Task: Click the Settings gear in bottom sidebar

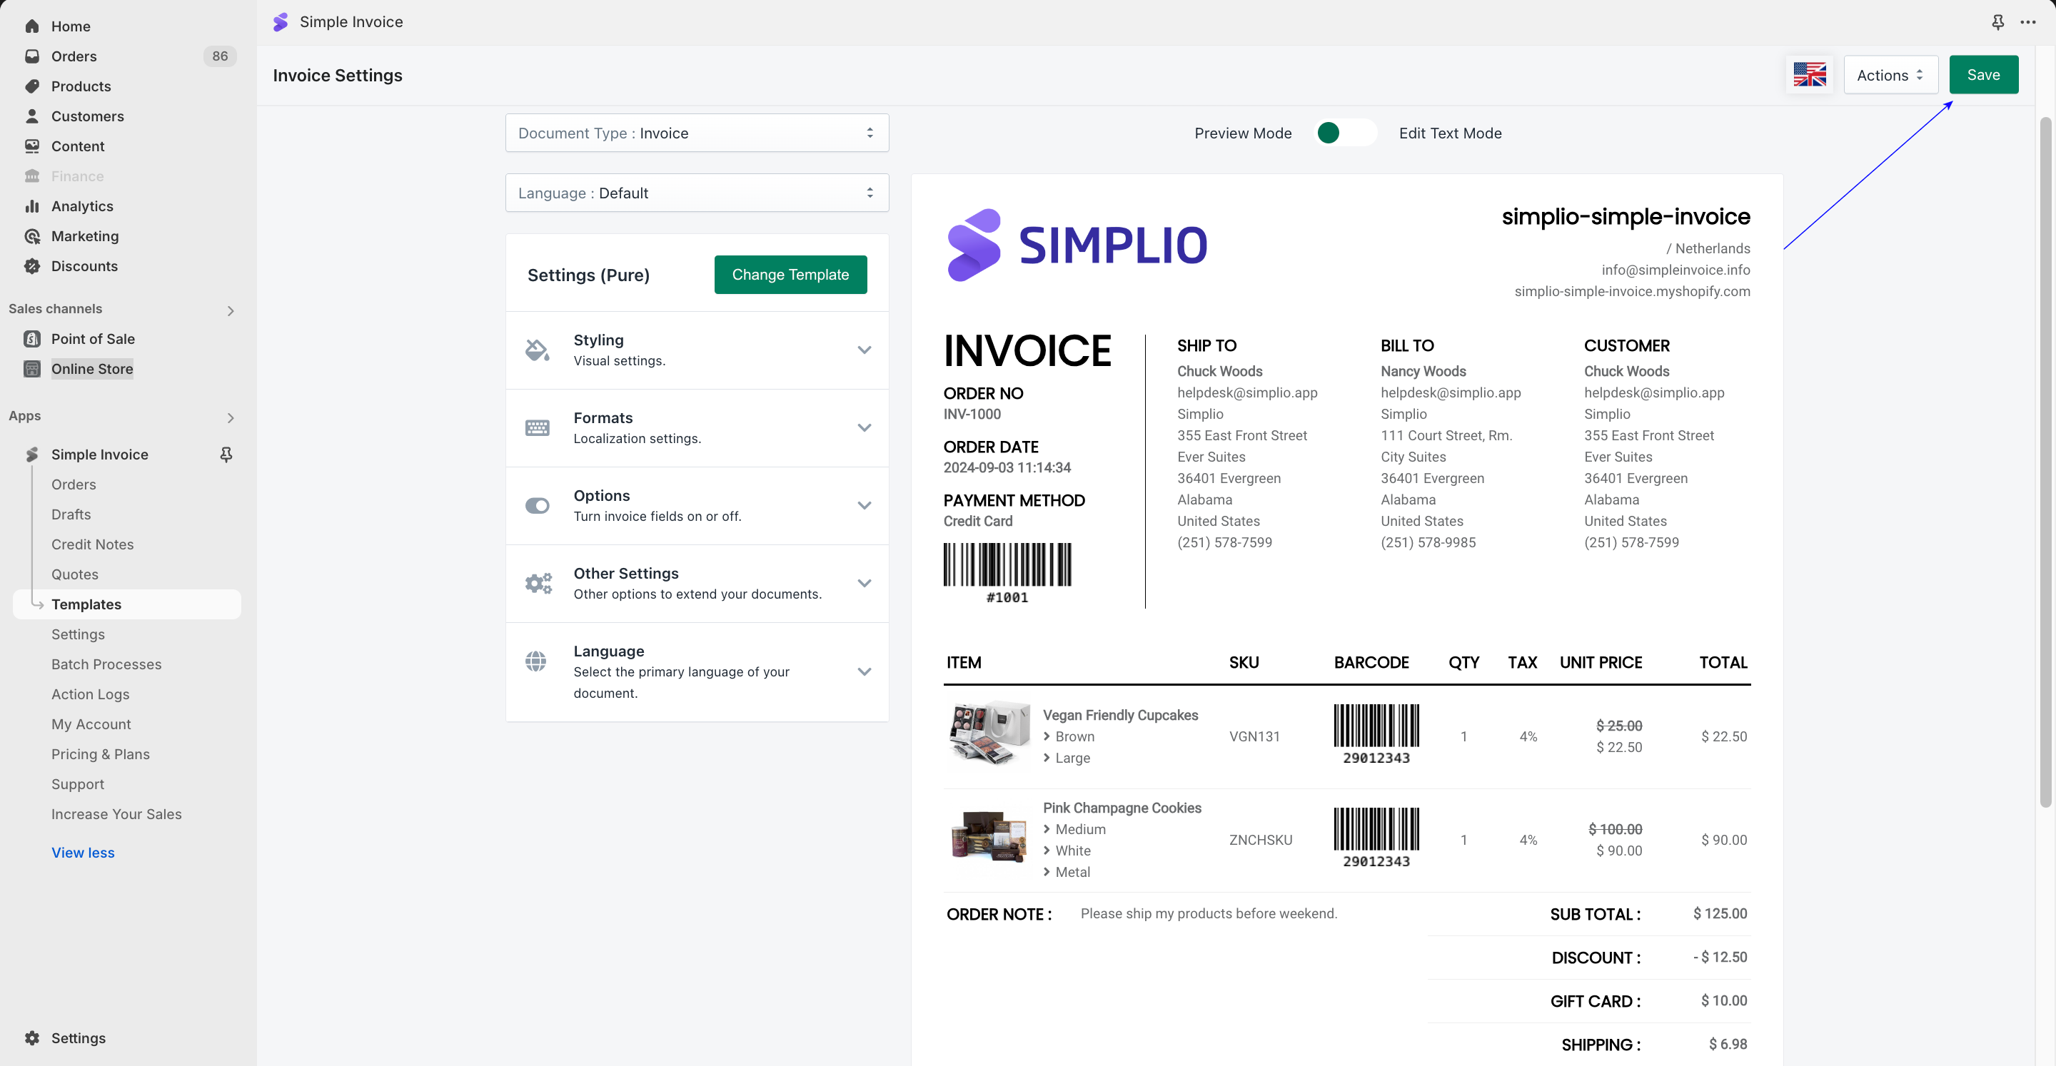Action: (32, 1037)
